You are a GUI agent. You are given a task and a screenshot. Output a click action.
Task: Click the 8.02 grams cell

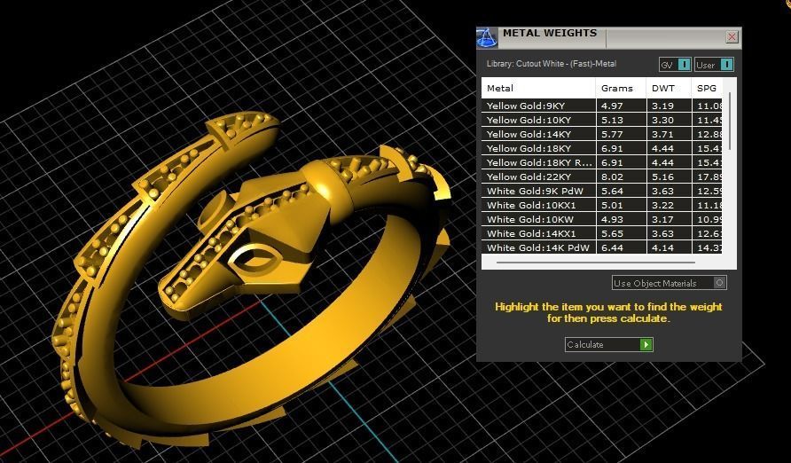pos(621,177)
